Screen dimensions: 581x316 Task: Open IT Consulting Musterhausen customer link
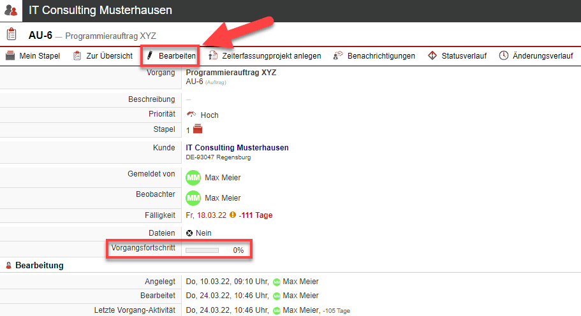tap(237, 148)
